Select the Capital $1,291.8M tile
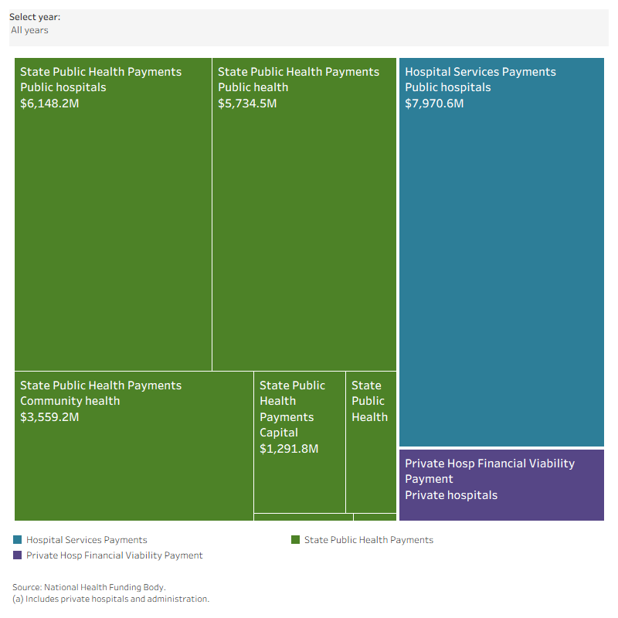 pos(300,442)
